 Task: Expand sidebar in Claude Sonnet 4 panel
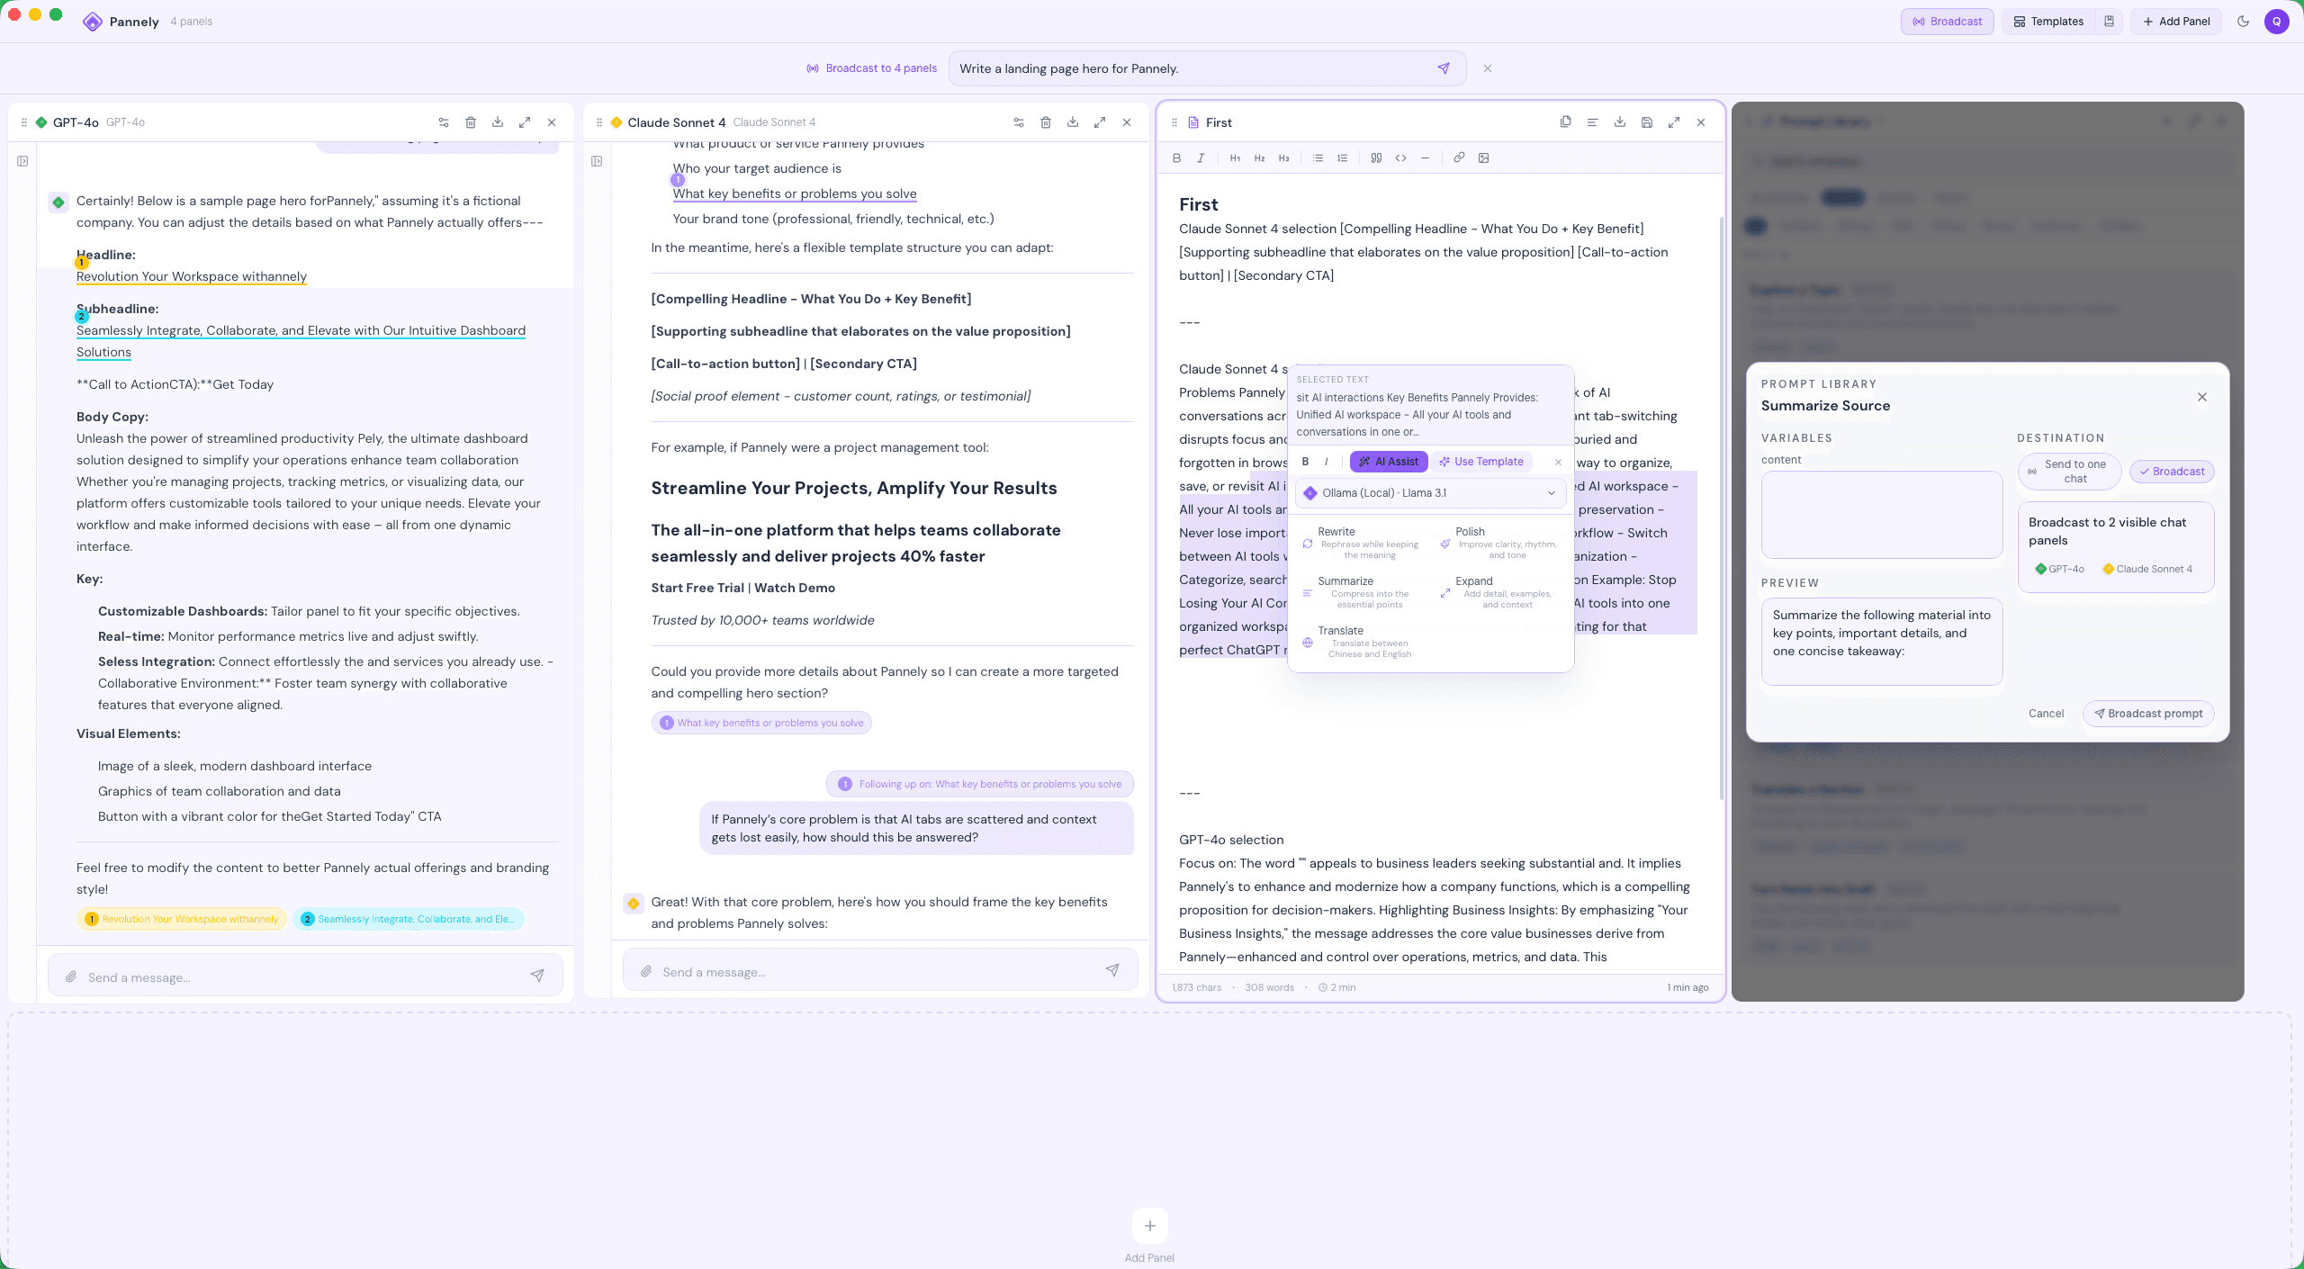point(597,161)
